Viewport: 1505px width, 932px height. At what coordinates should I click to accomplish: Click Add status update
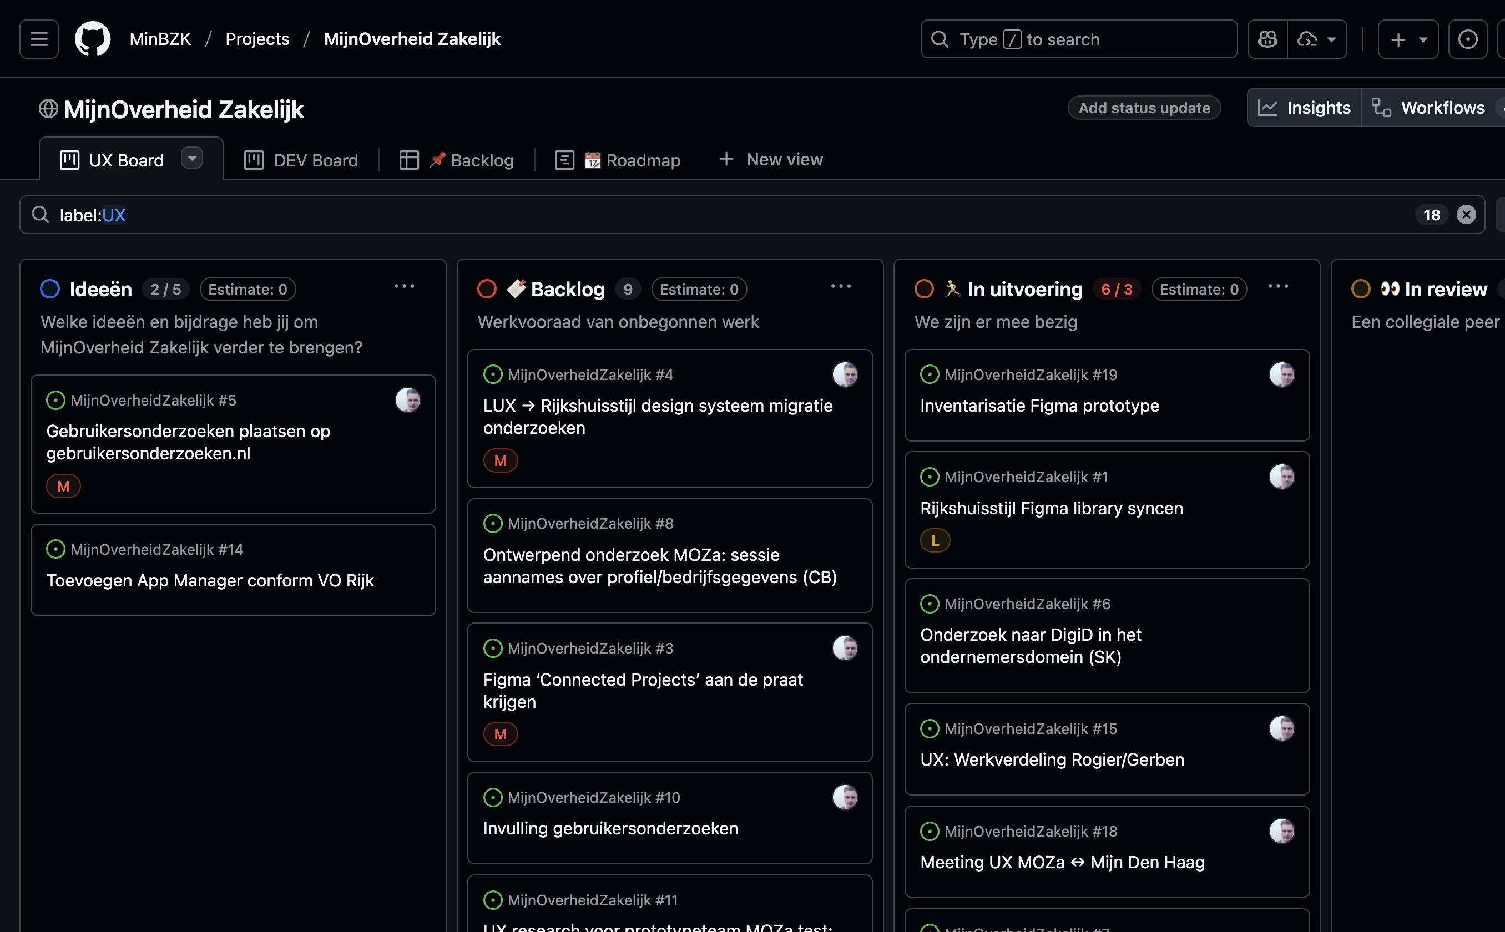click(1144, 107)
